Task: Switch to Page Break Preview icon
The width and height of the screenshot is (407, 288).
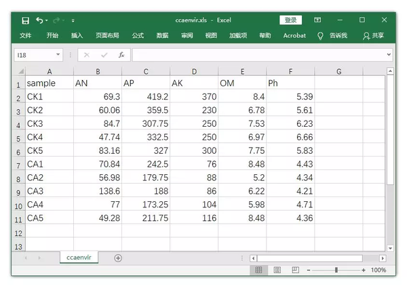Action: pyautogui.click(x=295, y=270)
